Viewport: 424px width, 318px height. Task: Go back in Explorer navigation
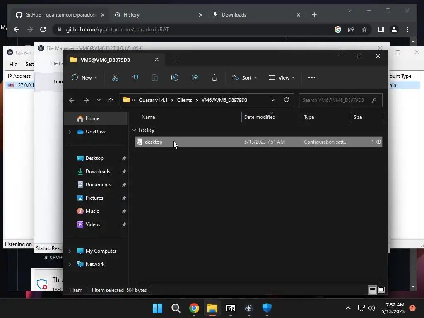[71, 100]
